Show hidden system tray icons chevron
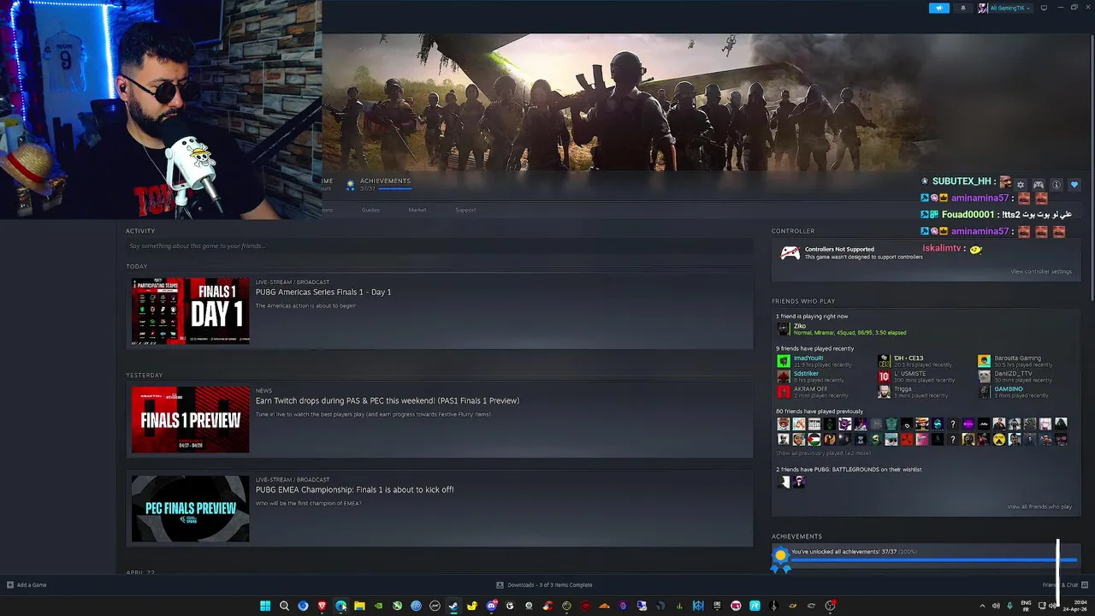1095x616 pixels. coord(982,606)
